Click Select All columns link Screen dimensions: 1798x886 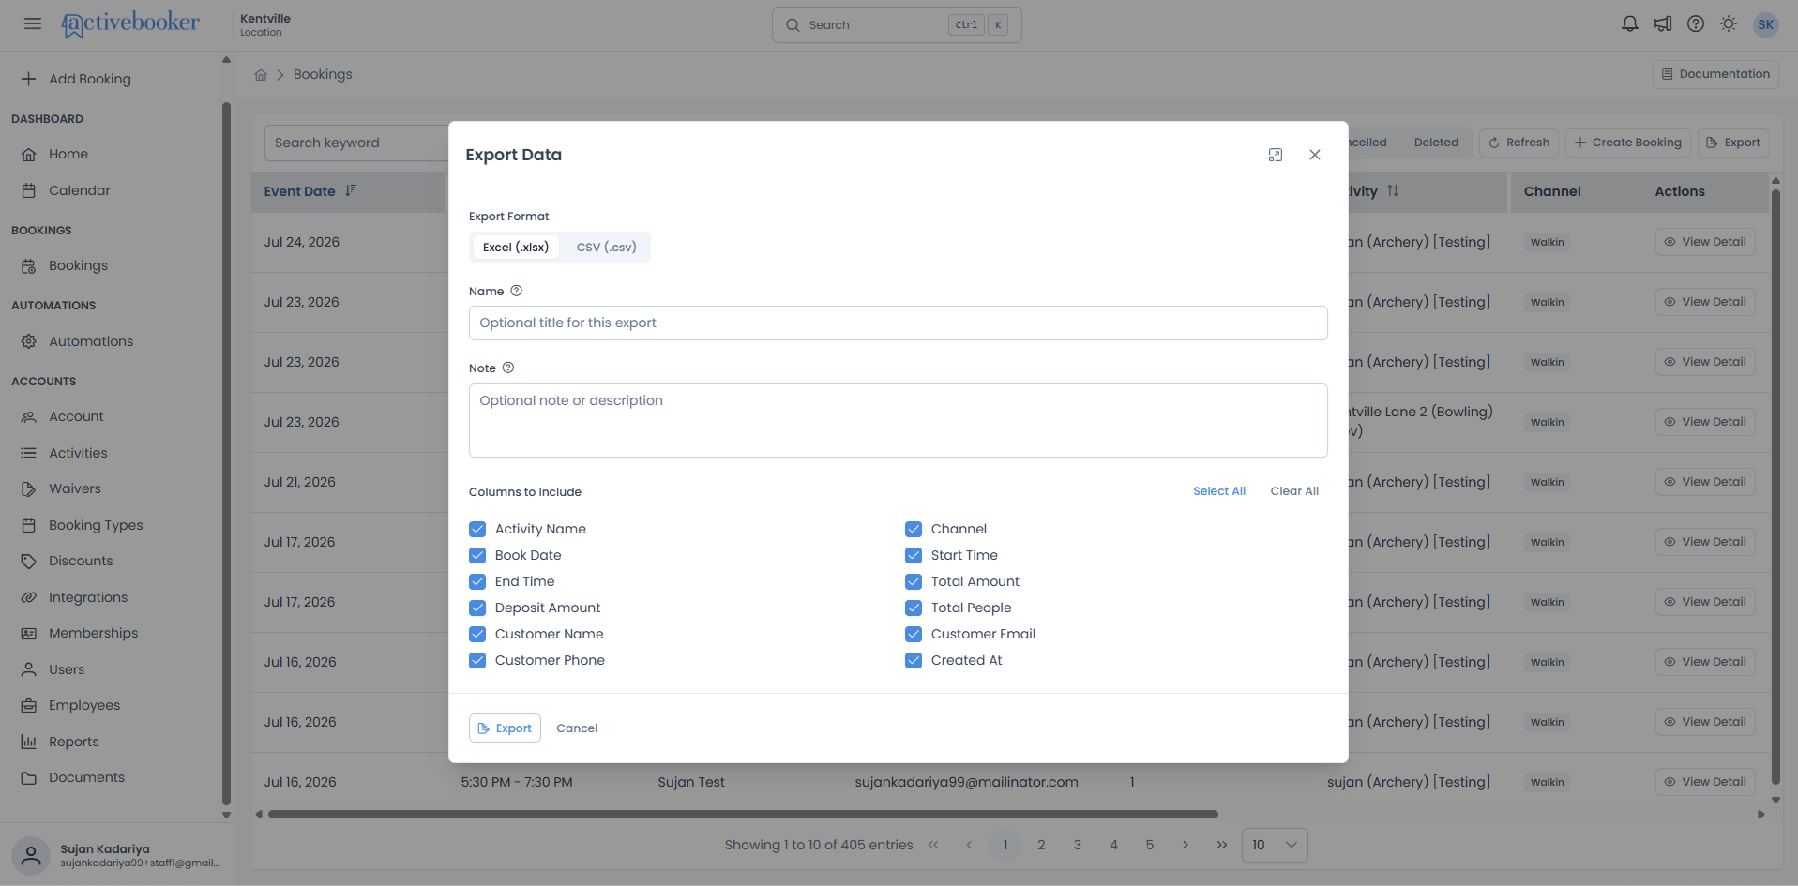tap(1219, 491)
